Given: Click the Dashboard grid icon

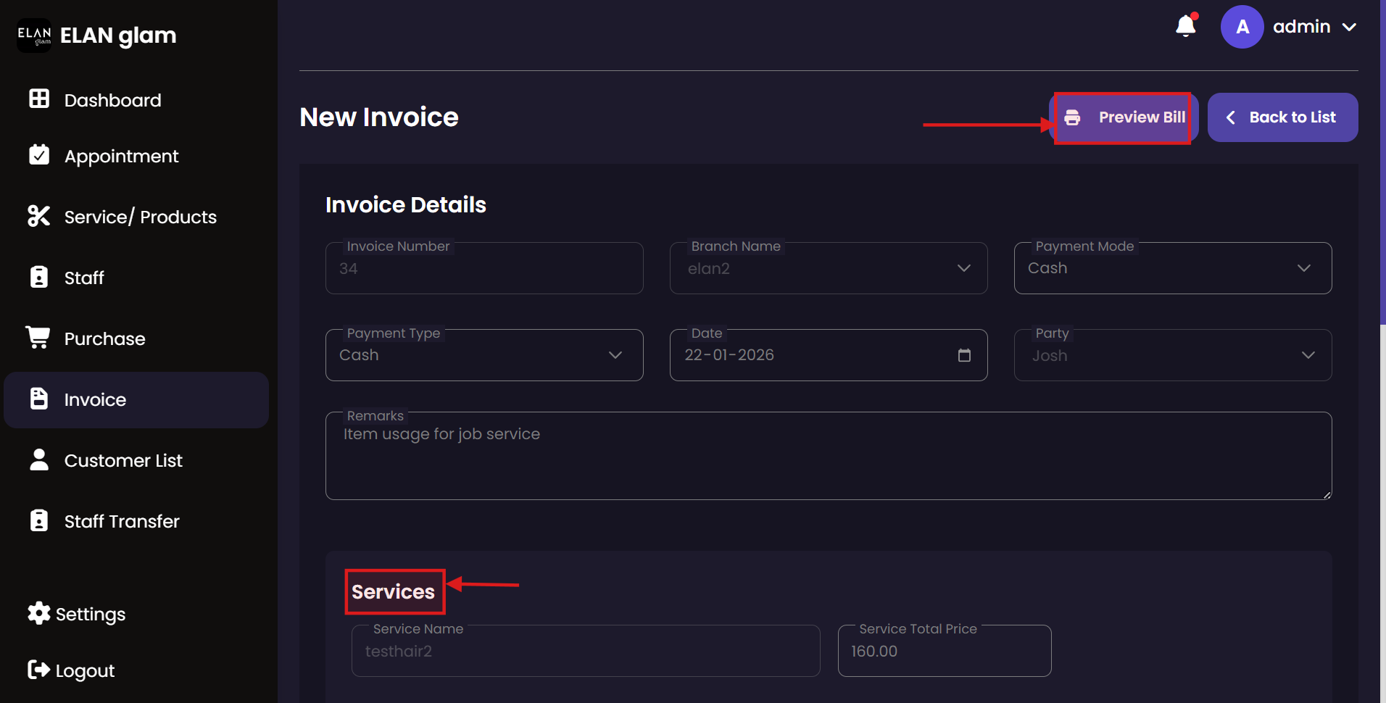Looking at the screenshot, I should [39, 99].
